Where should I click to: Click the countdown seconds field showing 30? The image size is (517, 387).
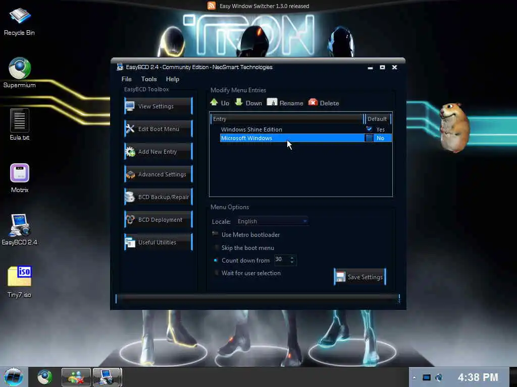[282, 260]
